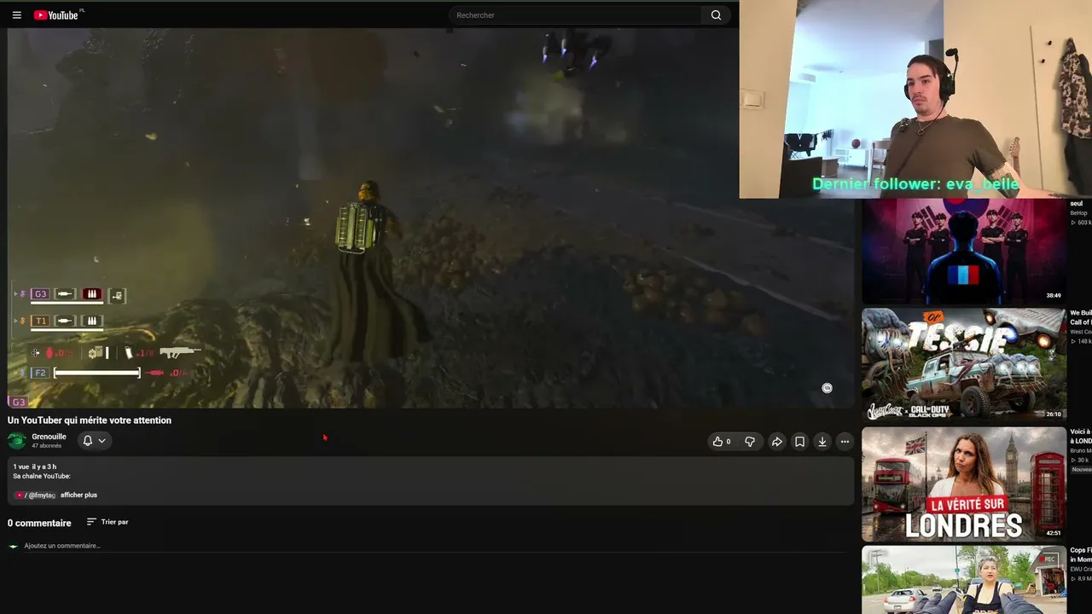Click the "1 vue il y a 3 h" text
The image size is (1092, 614).
tap(35, 466)
